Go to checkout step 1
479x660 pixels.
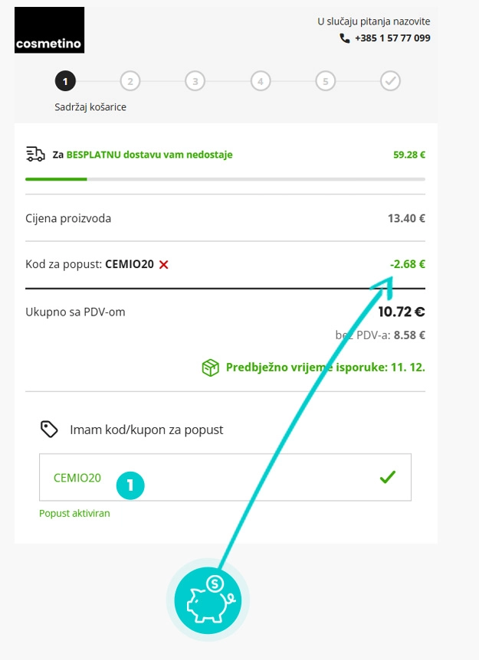pyautogui.click(x=65, y=80)
